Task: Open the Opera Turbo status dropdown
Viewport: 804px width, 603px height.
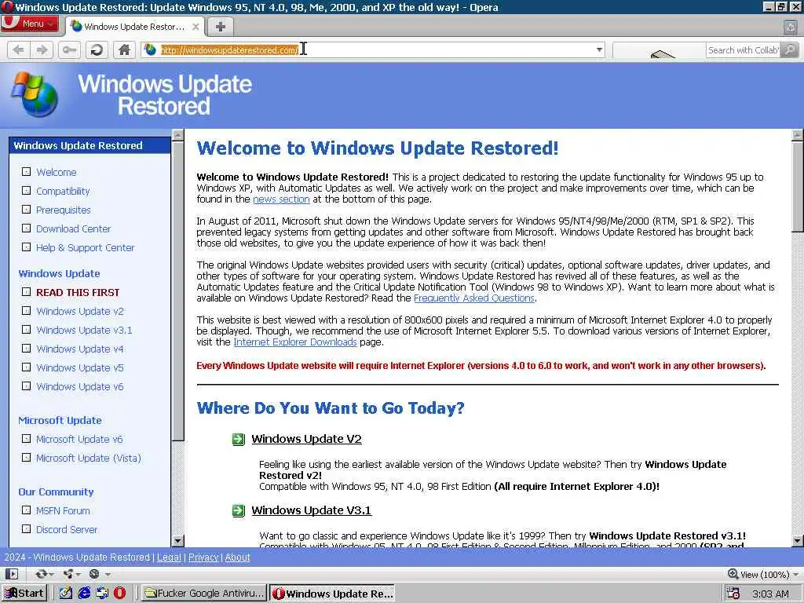Action: [x=99, y=574]
